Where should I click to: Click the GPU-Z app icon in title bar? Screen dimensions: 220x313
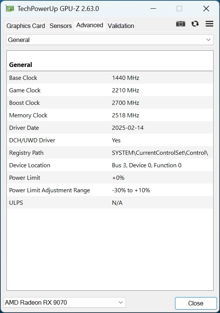[x=9, y=9]
